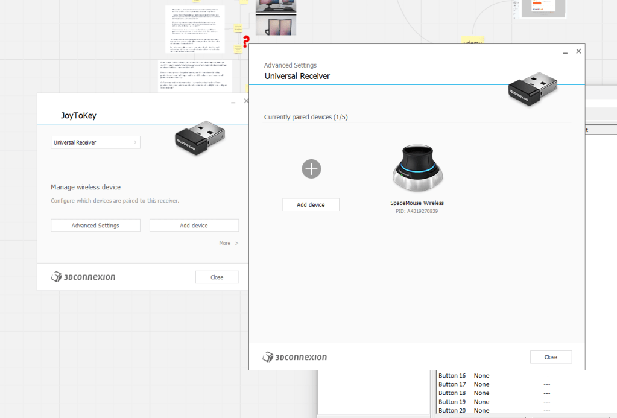
Task: Open Advanced Settings in the JoyToKey window
Action: [96, 225]
